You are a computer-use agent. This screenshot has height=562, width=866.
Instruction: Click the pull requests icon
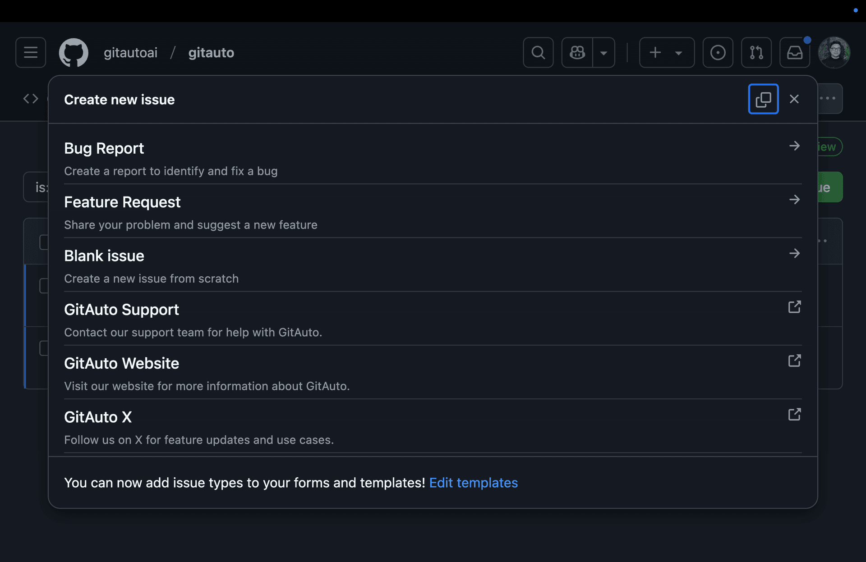(756, 52)
